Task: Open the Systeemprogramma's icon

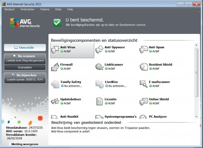Action: coord(99,117)
